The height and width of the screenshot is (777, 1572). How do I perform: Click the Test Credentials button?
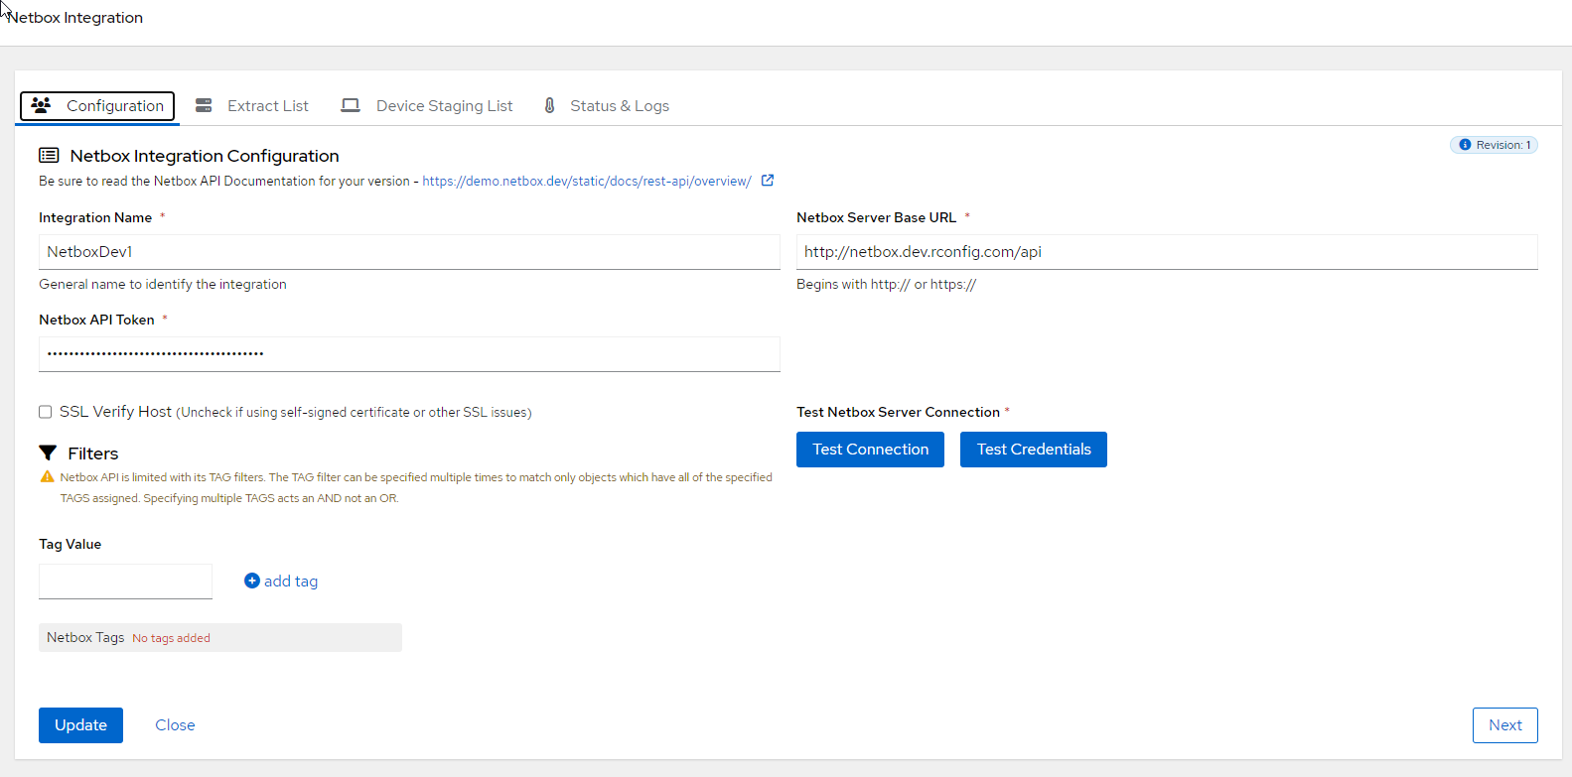click(x=1034, y=450)
